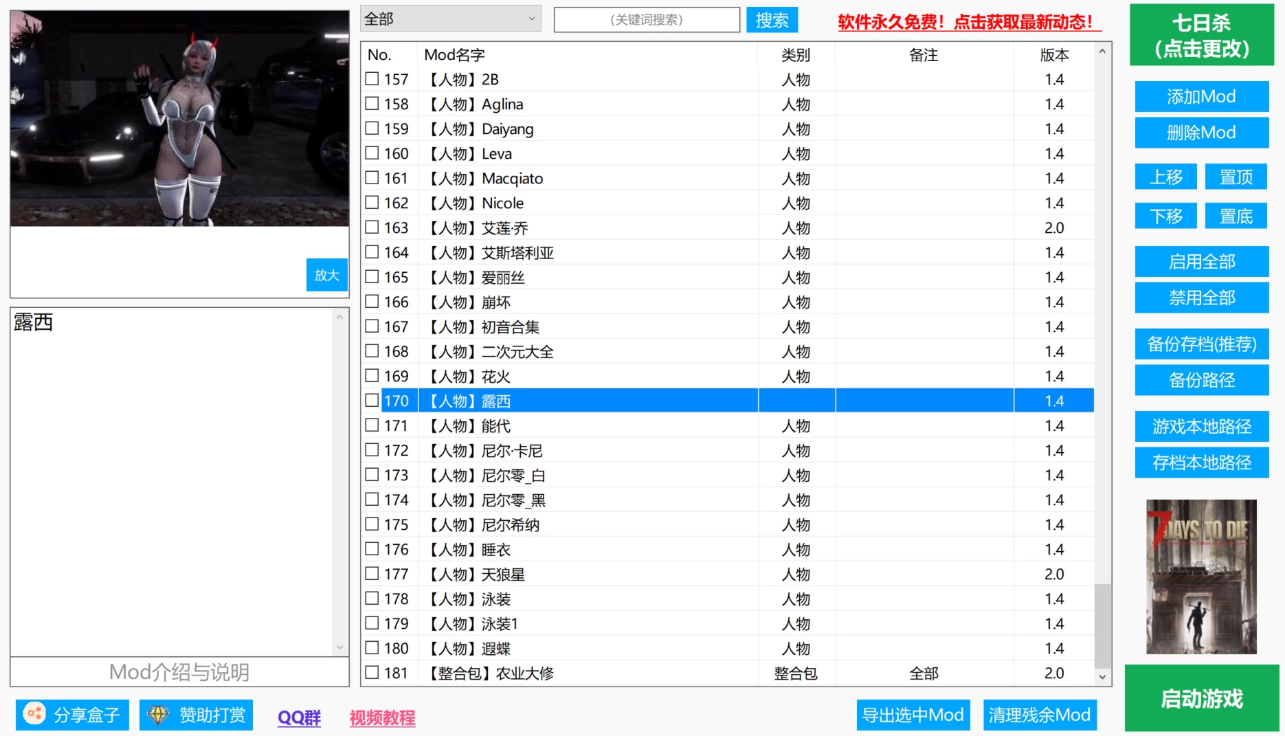Screen dimensions: 1285x736
Task: Tick the checkbox for mod 157 2B
Action: click(x=372, y=79)
